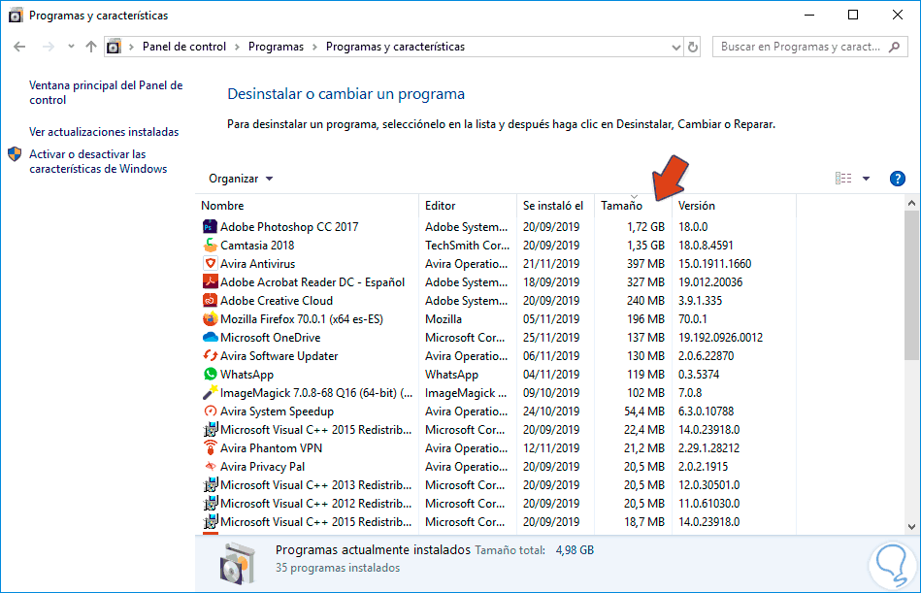The image size is (921, 593).
Task: Click the vertical scrollbar thumb
Action: [x=911, y=284]
